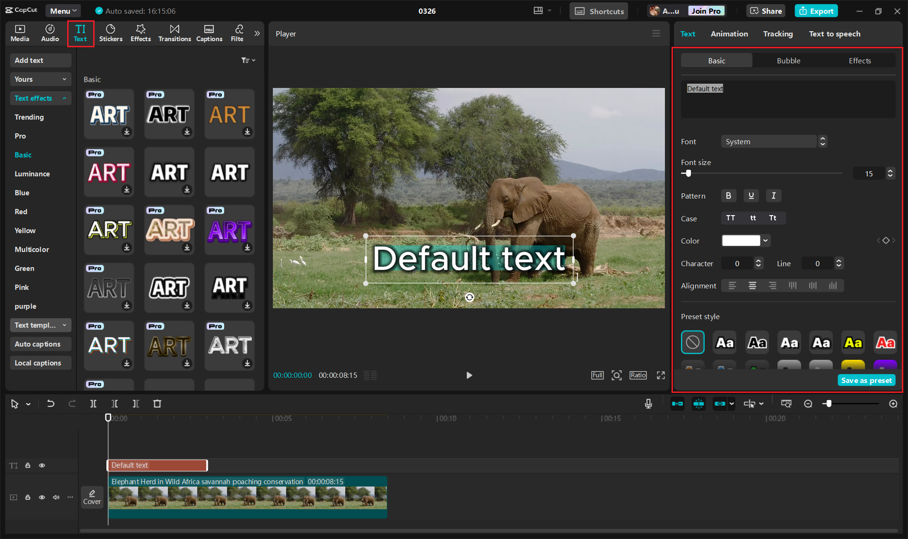Collapse the Text effects section
908x539 pixels.
click(x=40, y=98)
